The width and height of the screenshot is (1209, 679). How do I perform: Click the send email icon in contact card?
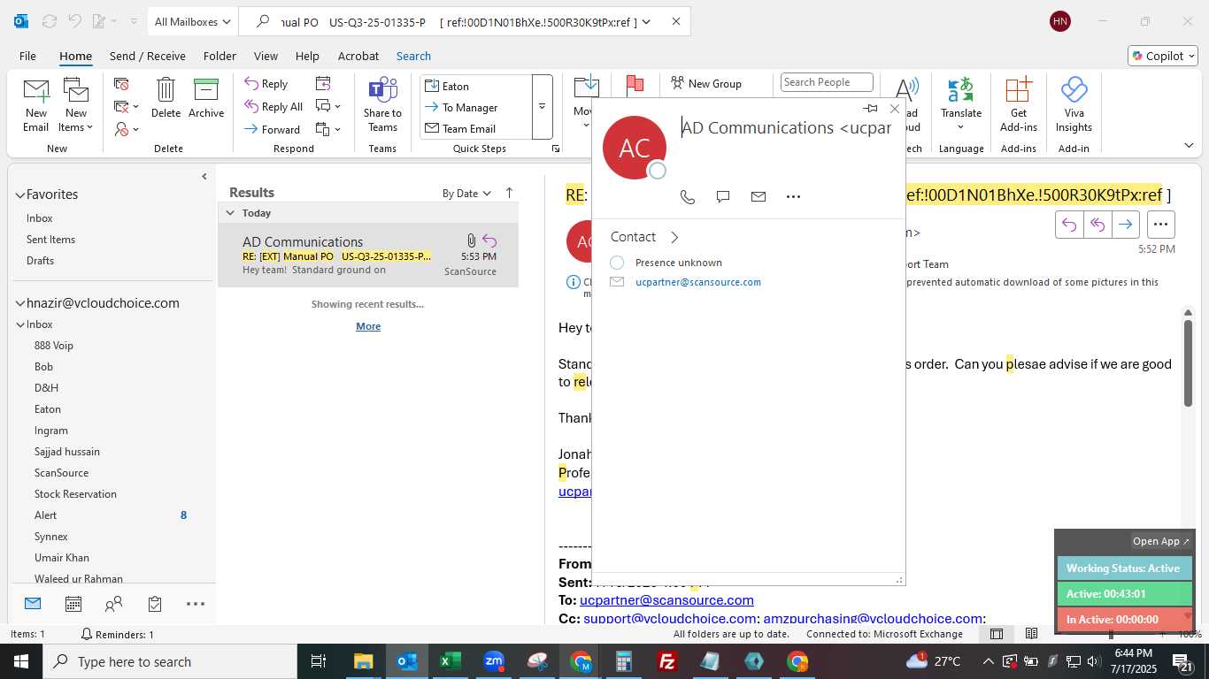pos(759,196)
